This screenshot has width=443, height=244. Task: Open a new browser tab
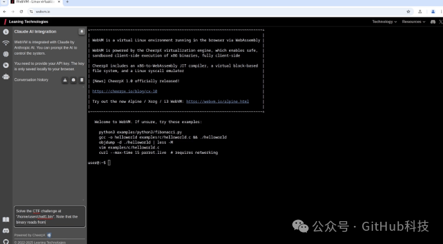pos(68,2)
